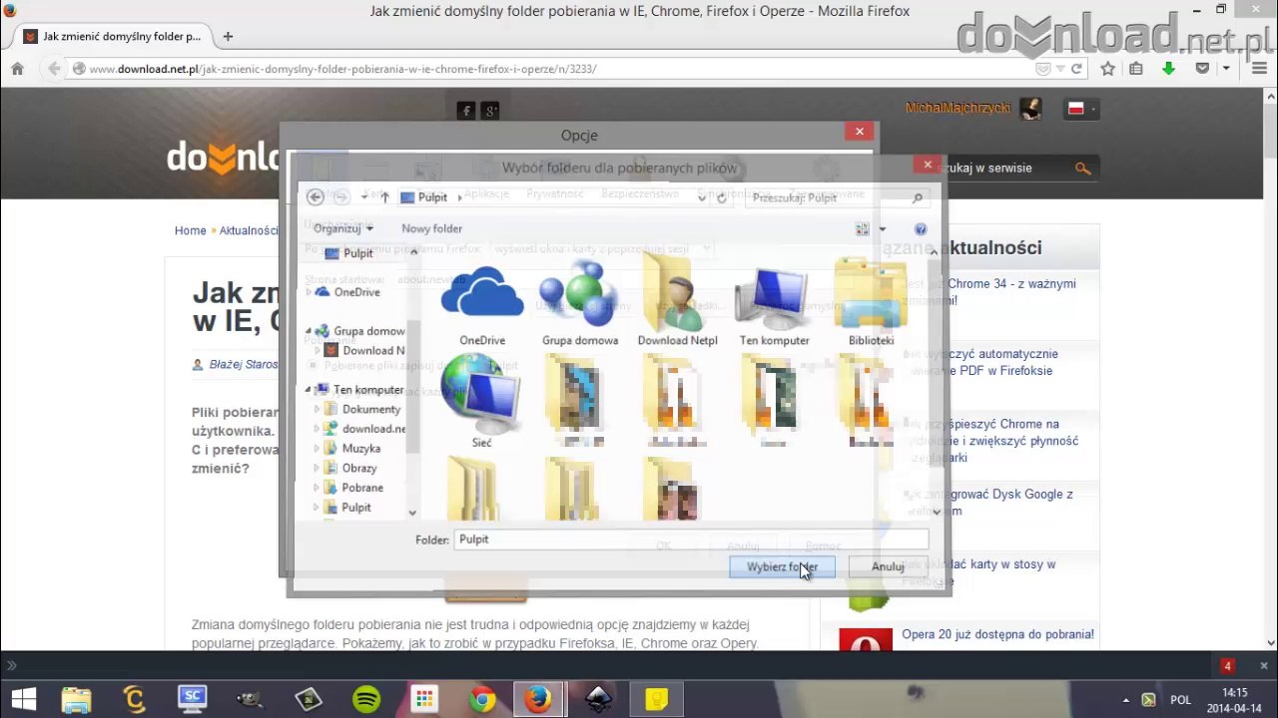Image resolution: width=1278 pixels, height=718 pixels.
Task: Go back in the folder dialog
Action: [316, 197]
